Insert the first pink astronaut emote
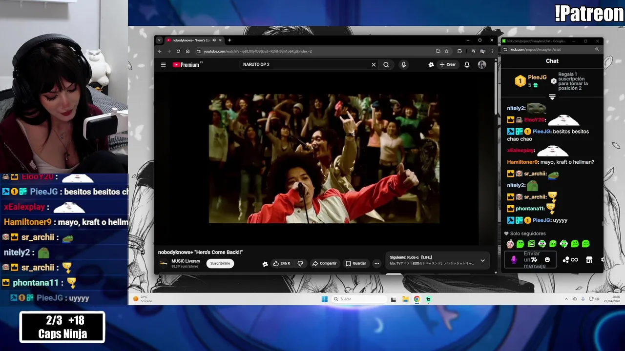This screenshot has width=625, height=351. point(510,244)
